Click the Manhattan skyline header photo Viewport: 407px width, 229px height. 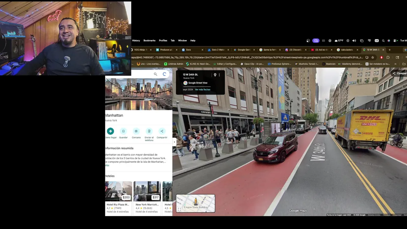pos(139,94)
